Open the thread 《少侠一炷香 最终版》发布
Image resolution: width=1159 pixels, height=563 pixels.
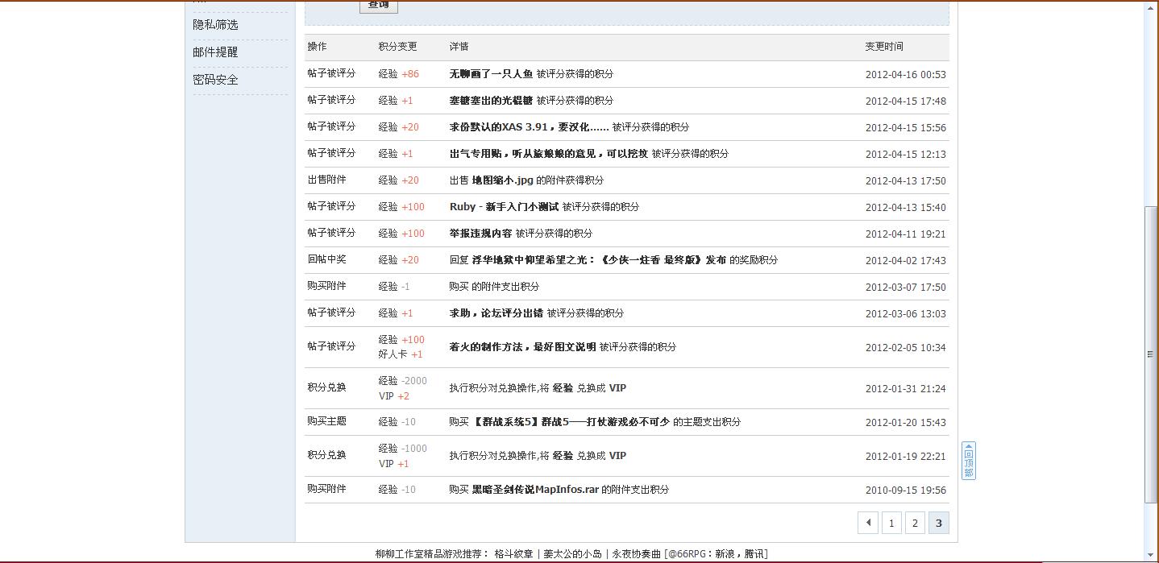[599, 260]
